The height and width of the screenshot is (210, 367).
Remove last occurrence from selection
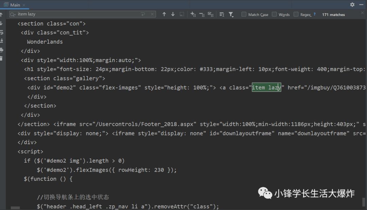tap(202, 14)
